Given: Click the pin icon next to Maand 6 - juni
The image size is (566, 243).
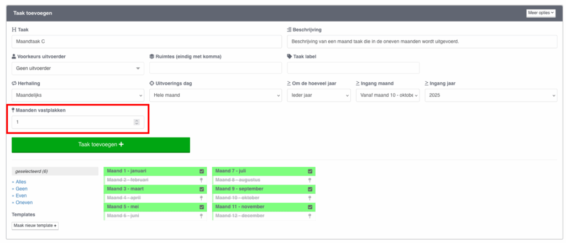Looking at the screenshot, I should (x=202, y=216).
